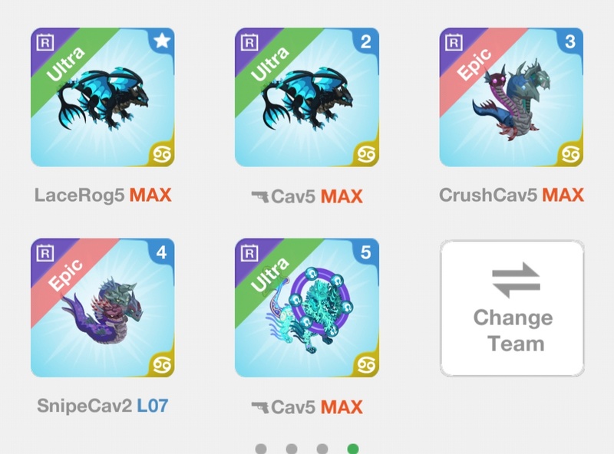614x454 pixels.
Task: Open the teal lion with purple ring thumbnail
Action: 307,308
